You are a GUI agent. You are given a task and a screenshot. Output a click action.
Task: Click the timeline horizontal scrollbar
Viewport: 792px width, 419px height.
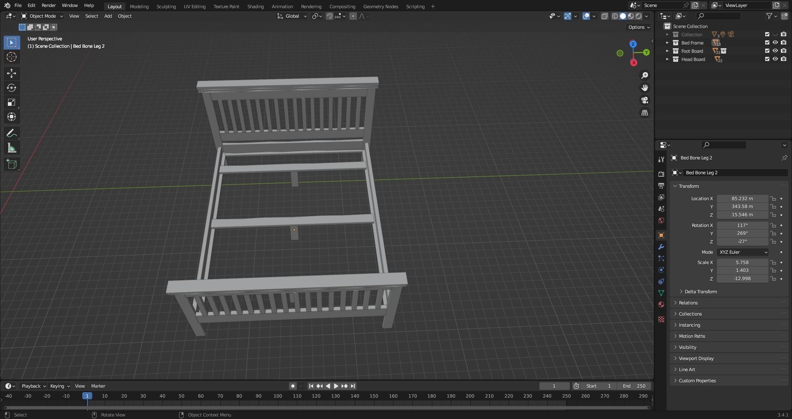pos(327,408)
